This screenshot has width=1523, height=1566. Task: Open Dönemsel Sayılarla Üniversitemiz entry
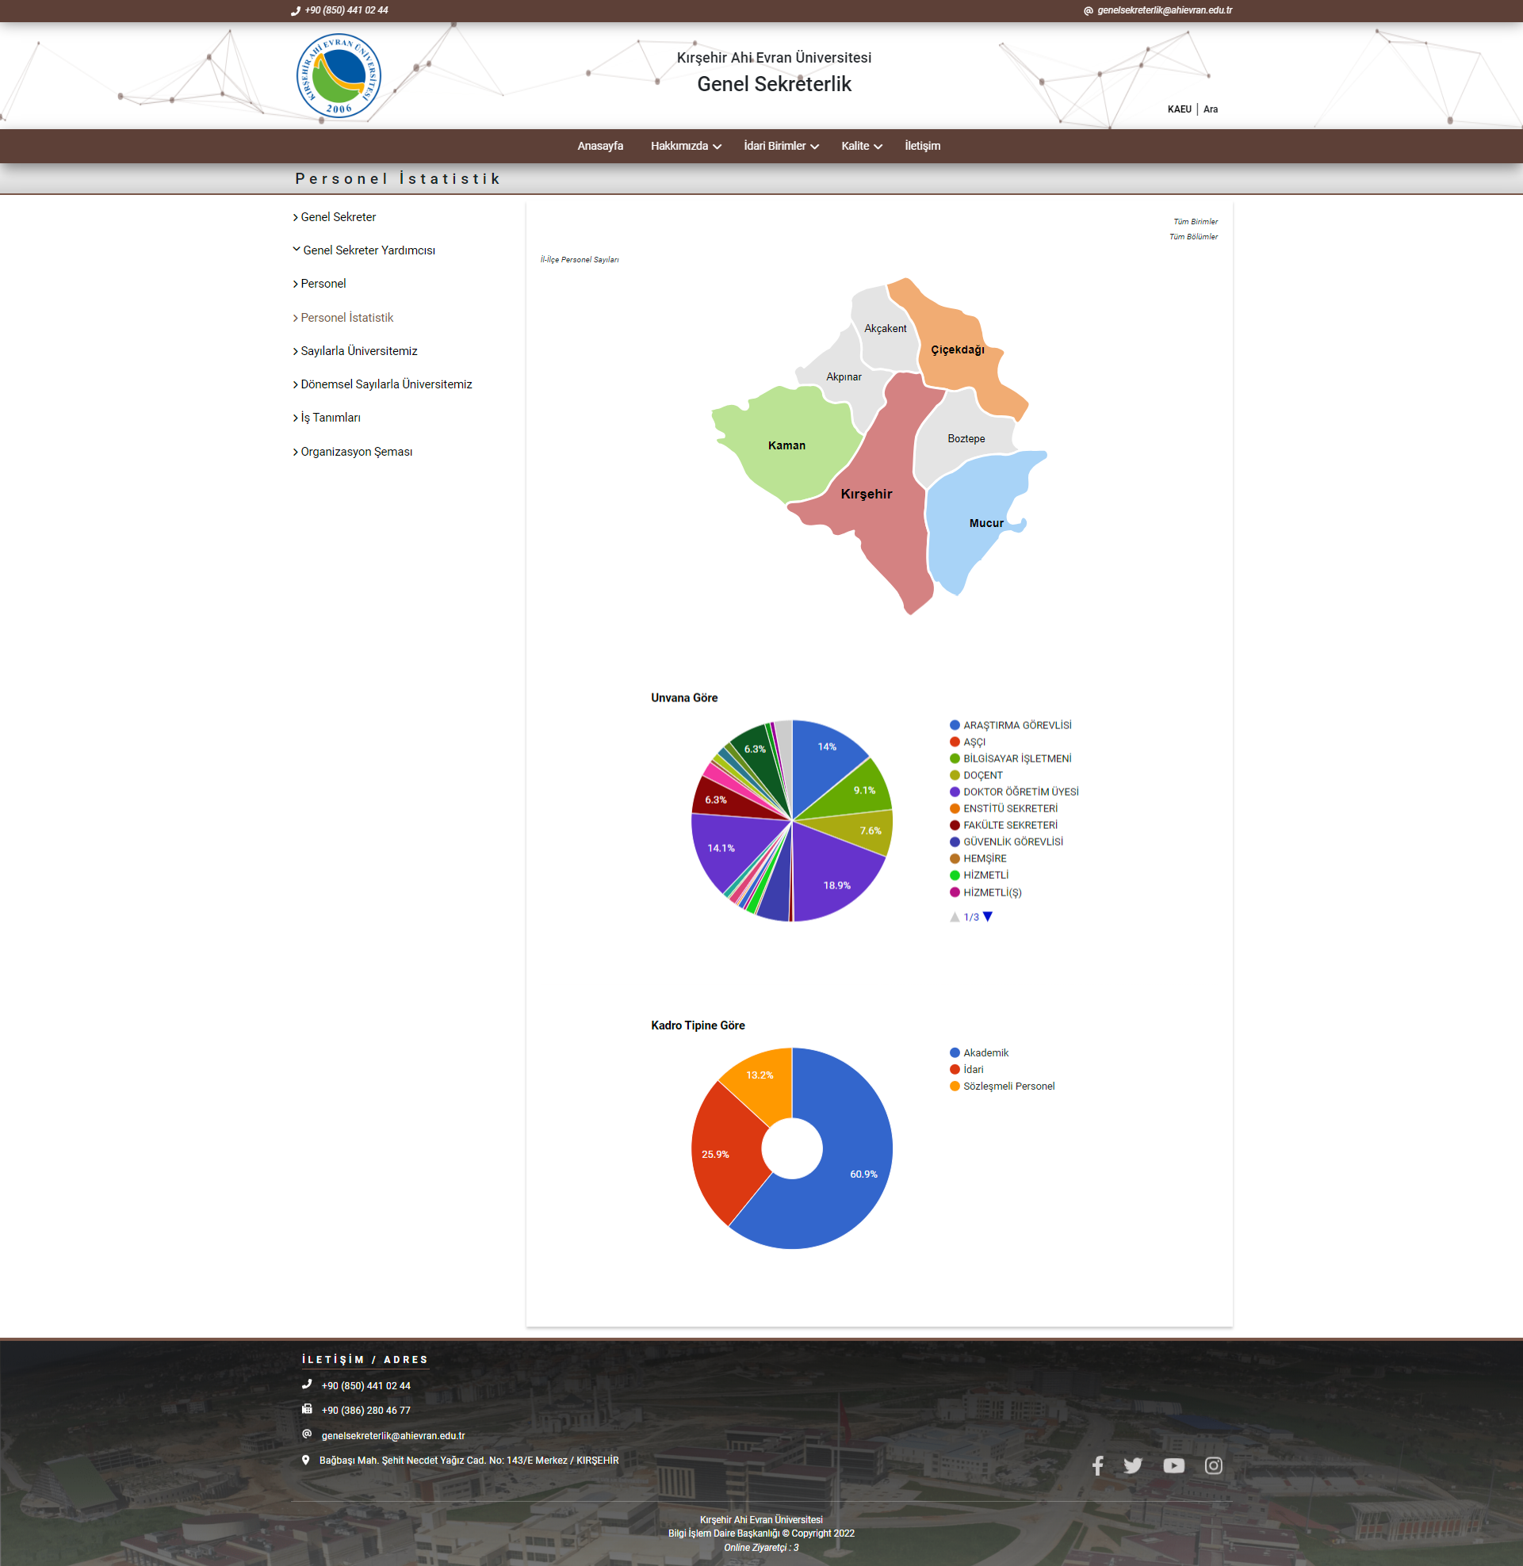point(382,384)
